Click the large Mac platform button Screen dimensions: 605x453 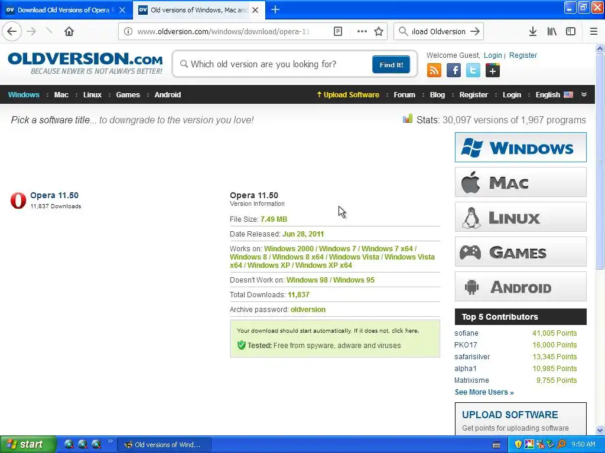(x=521, y=182)
